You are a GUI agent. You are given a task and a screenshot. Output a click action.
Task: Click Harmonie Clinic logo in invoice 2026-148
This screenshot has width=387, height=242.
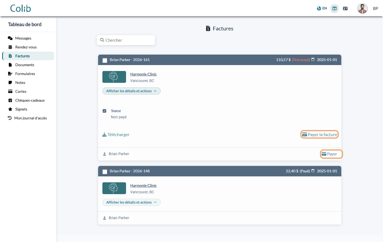coord(114,188)
